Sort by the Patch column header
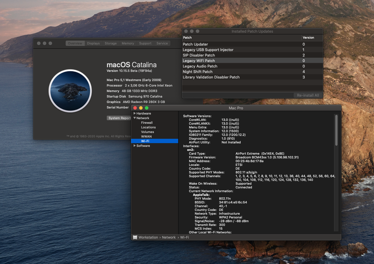374x264 pixels. (x=242, y=38)
